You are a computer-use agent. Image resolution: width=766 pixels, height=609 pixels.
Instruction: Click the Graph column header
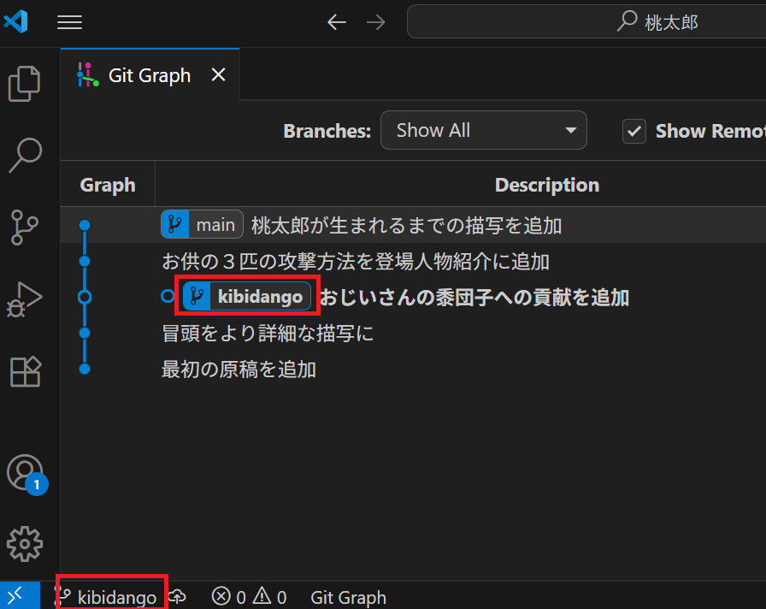coord(108,185)
